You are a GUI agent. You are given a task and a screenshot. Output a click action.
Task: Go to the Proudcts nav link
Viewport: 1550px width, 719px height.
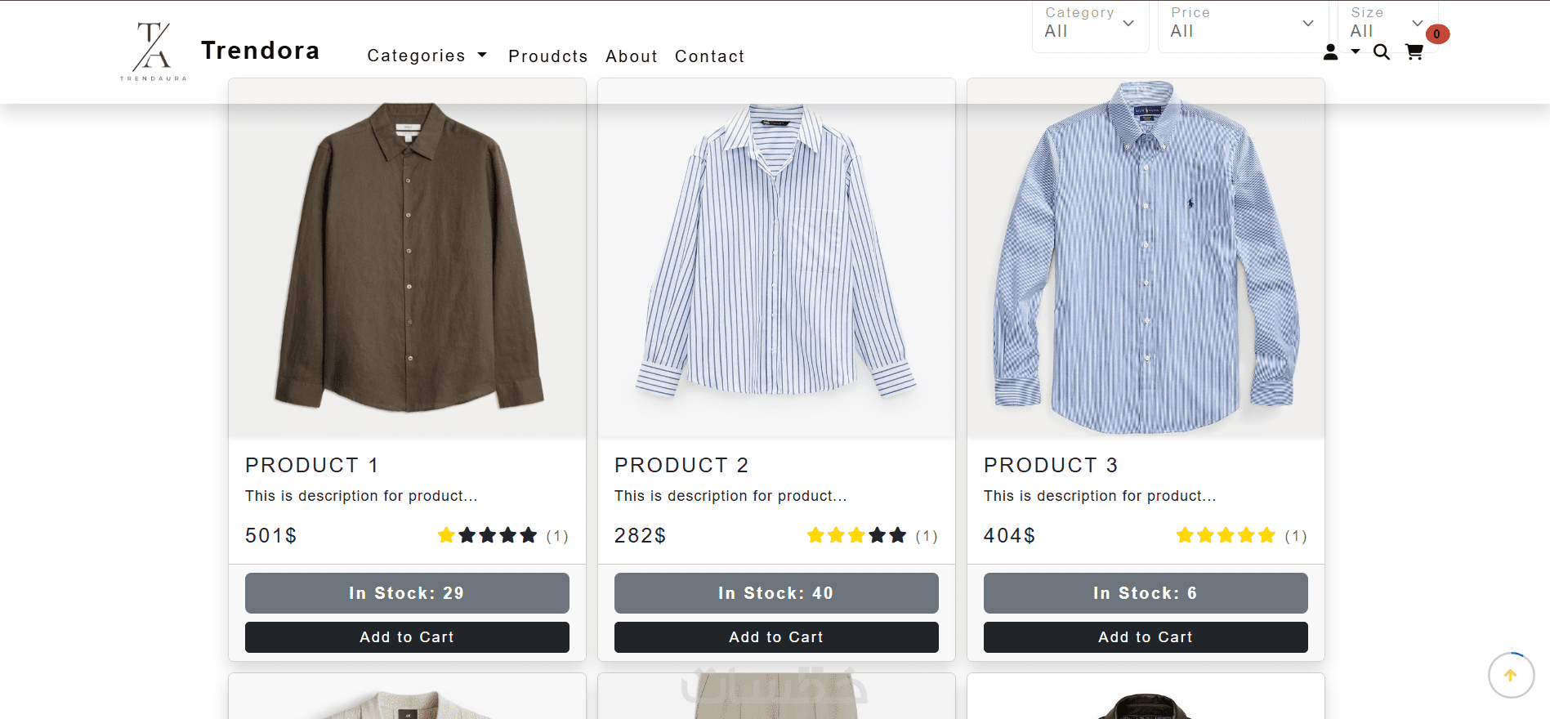pos(547,56)
